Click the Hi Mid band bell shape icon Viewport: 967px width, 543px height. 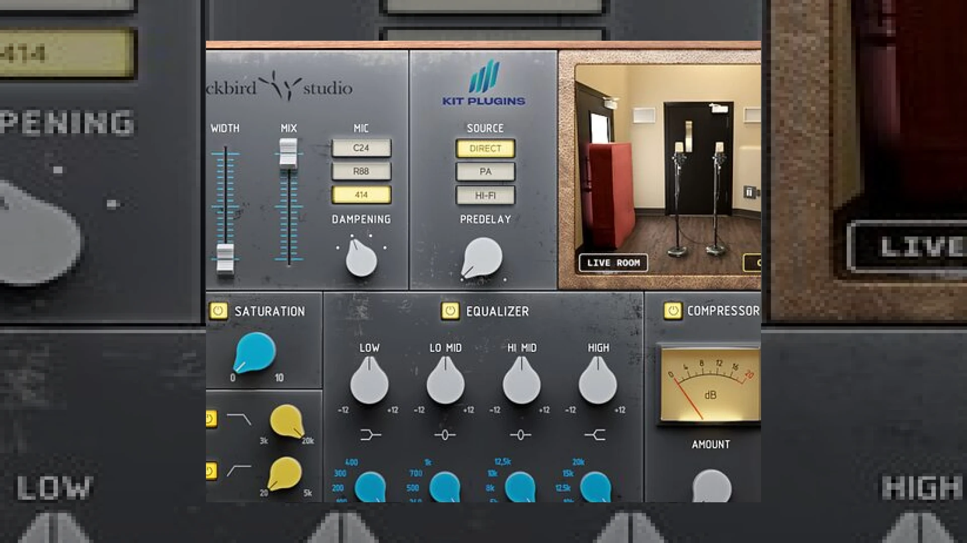pos(521,435)
